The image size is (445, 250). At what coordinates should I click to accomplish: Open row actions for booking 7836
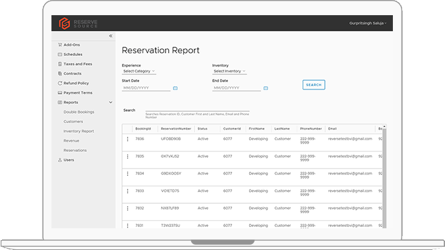coord(127,139)
